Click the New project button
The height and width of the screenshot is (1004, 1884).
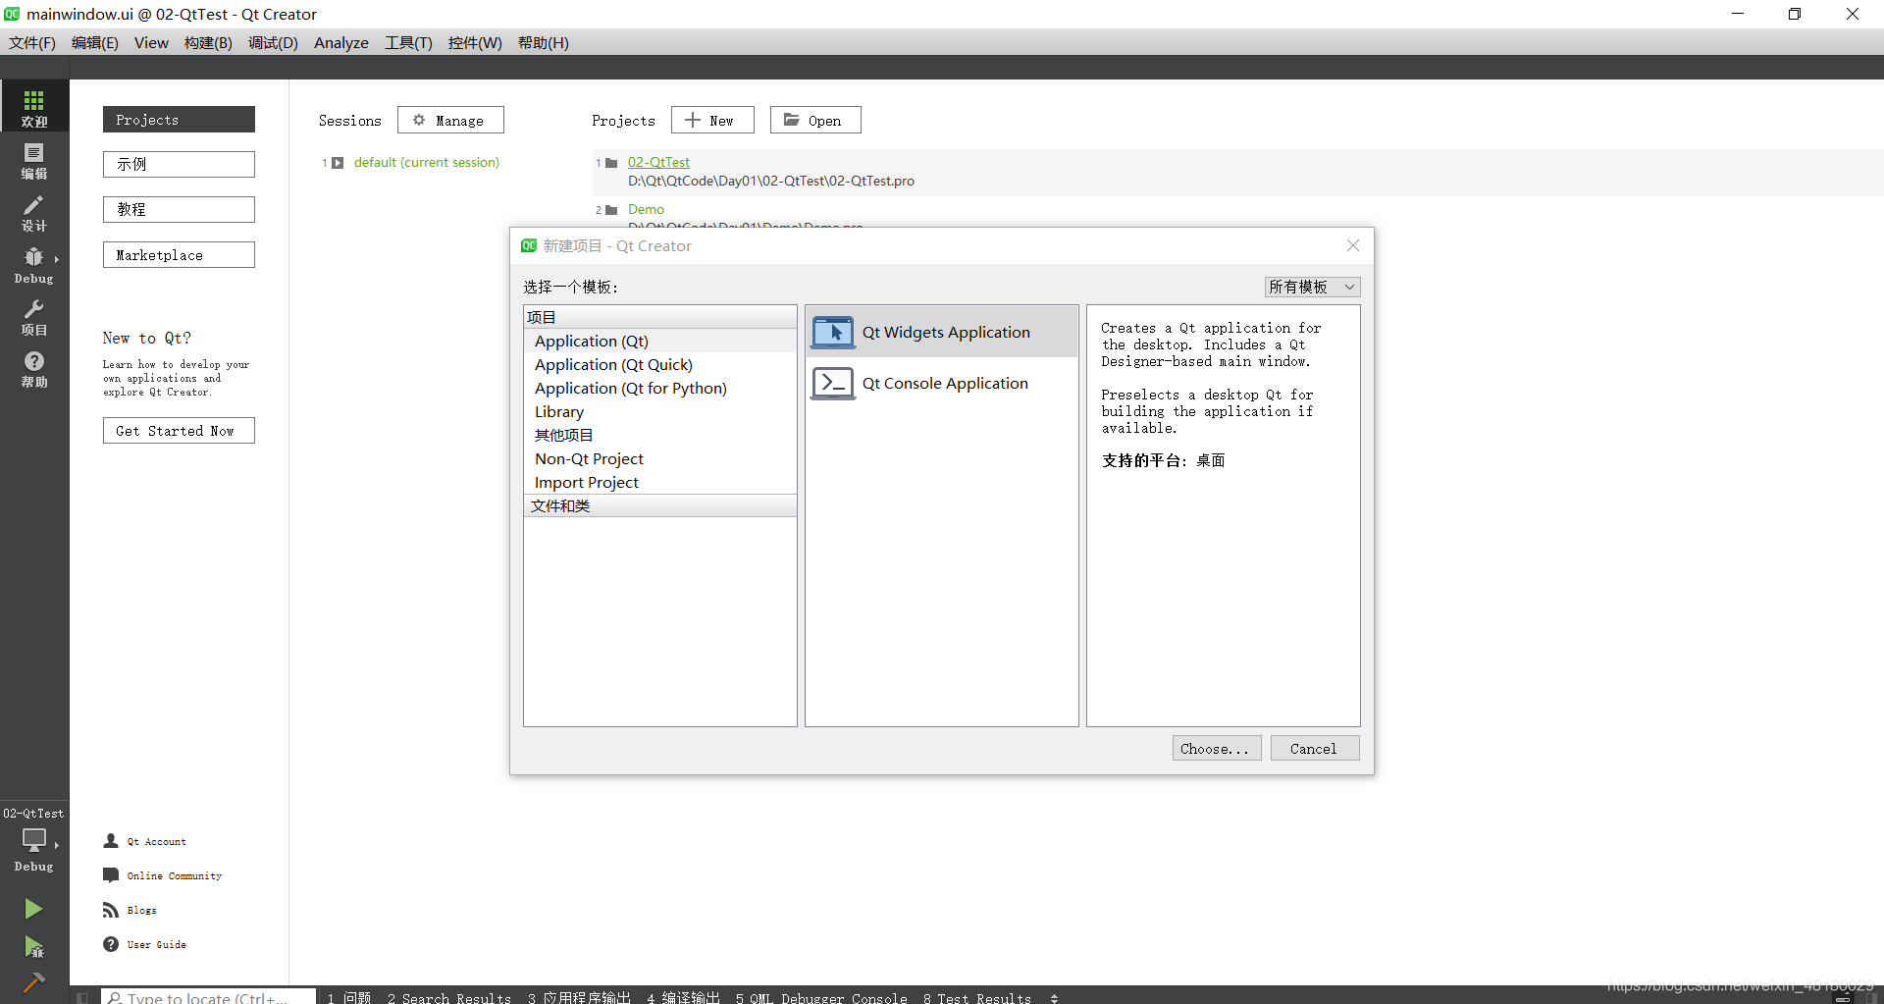click(712, 120)
